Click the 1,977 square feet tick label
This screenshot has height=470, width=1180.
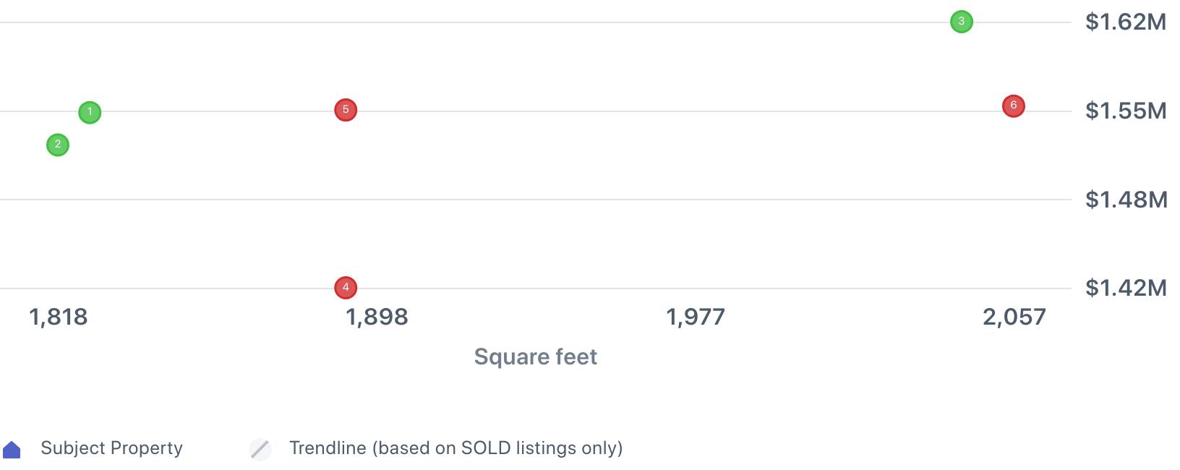[696, 317]
